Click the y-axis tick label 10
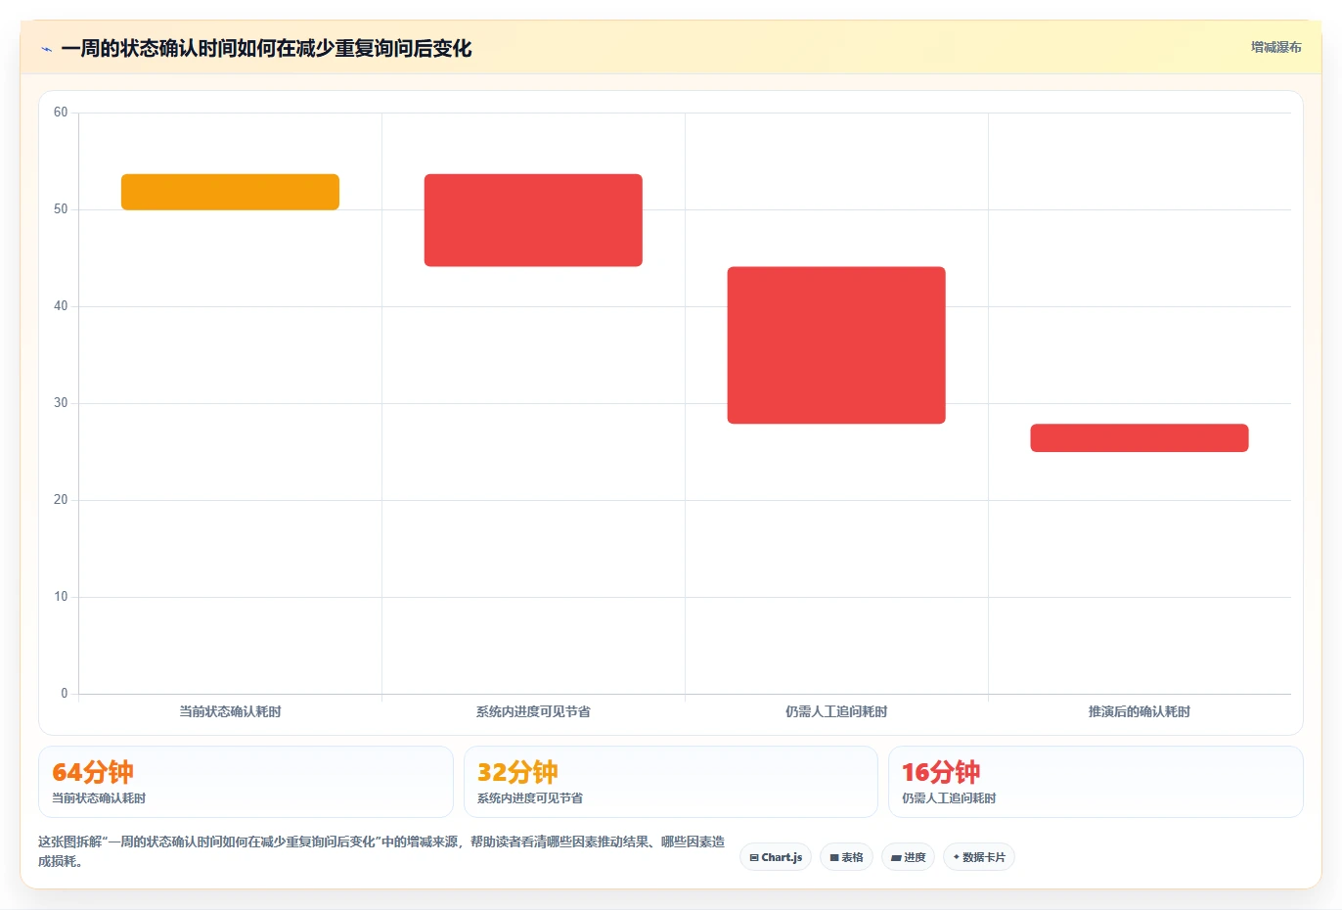Screen dimensions: 1342x910 (61, 597)
